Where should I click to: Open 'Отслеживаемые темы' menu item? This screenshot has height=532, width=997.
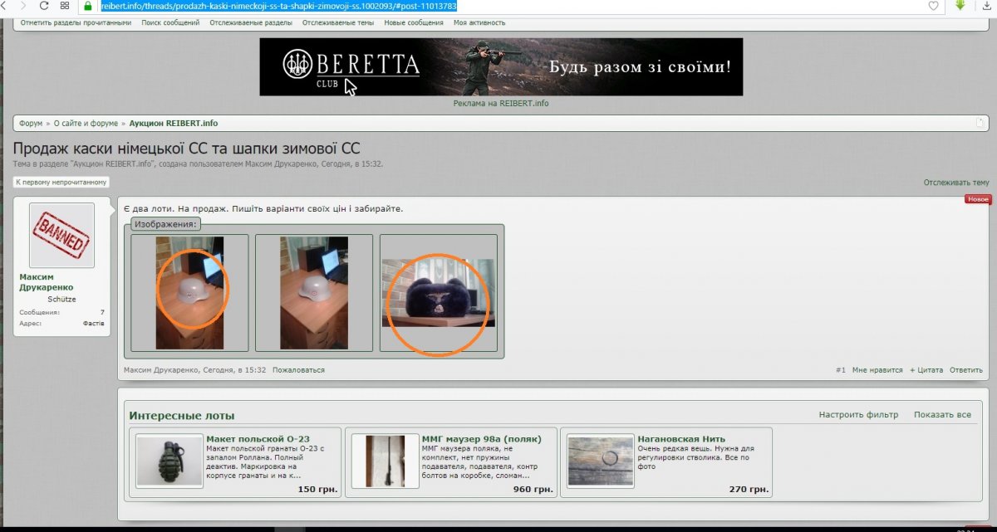tap(336, 22)
